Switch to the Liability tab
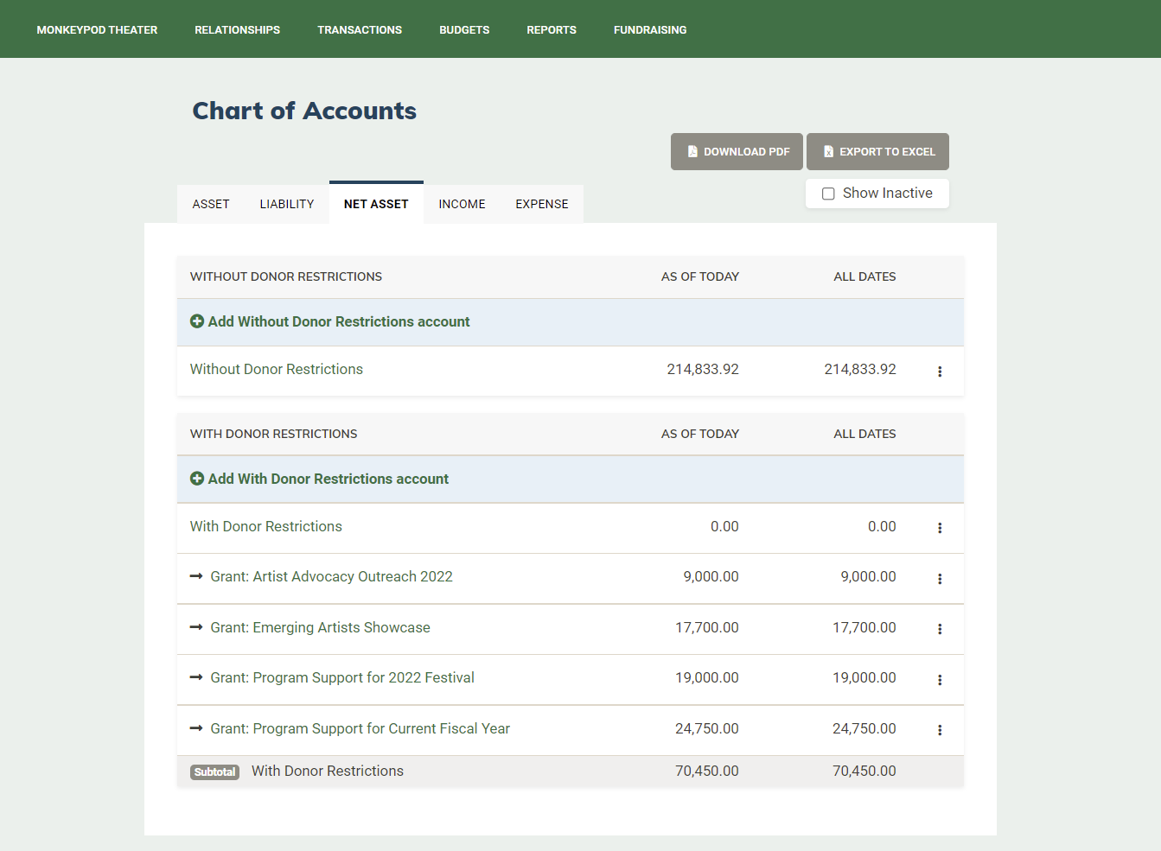Viewport: 1161px width, 851px height. point(287,204)
